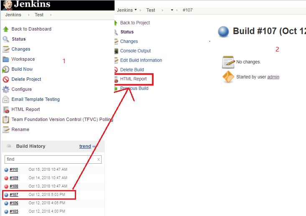Expand the chevron after Jenkins in left breadcrumb
The width and height of the screenshot is (306, 216).
click(28, 15)
